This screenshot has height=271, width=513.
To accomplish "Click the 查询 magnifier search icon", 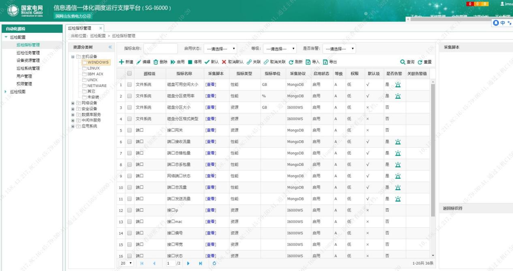I will click(403, 62).
